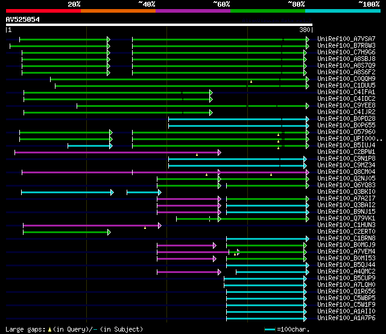Click the orange ~40% identity legend segment

118,11
